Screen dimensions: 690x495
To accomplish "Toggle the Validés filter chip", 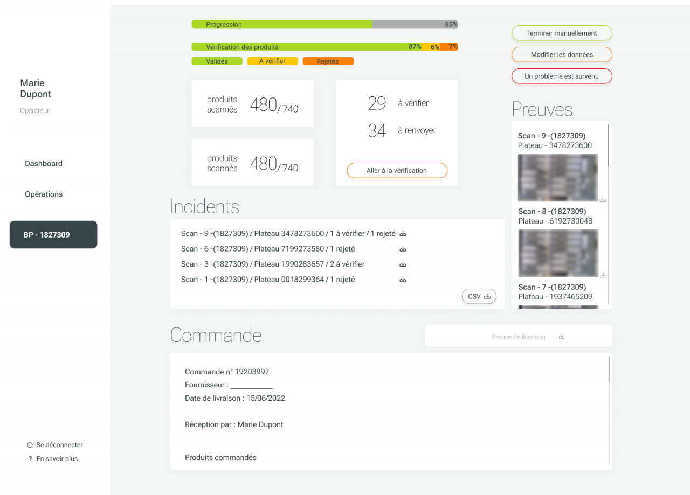I will 217,61.
